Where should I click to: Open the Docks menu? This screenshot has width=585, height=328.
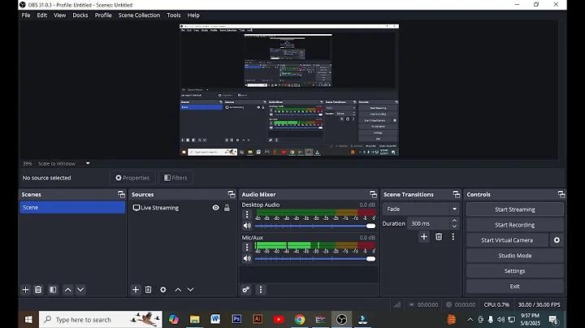[x=80, y=15]
